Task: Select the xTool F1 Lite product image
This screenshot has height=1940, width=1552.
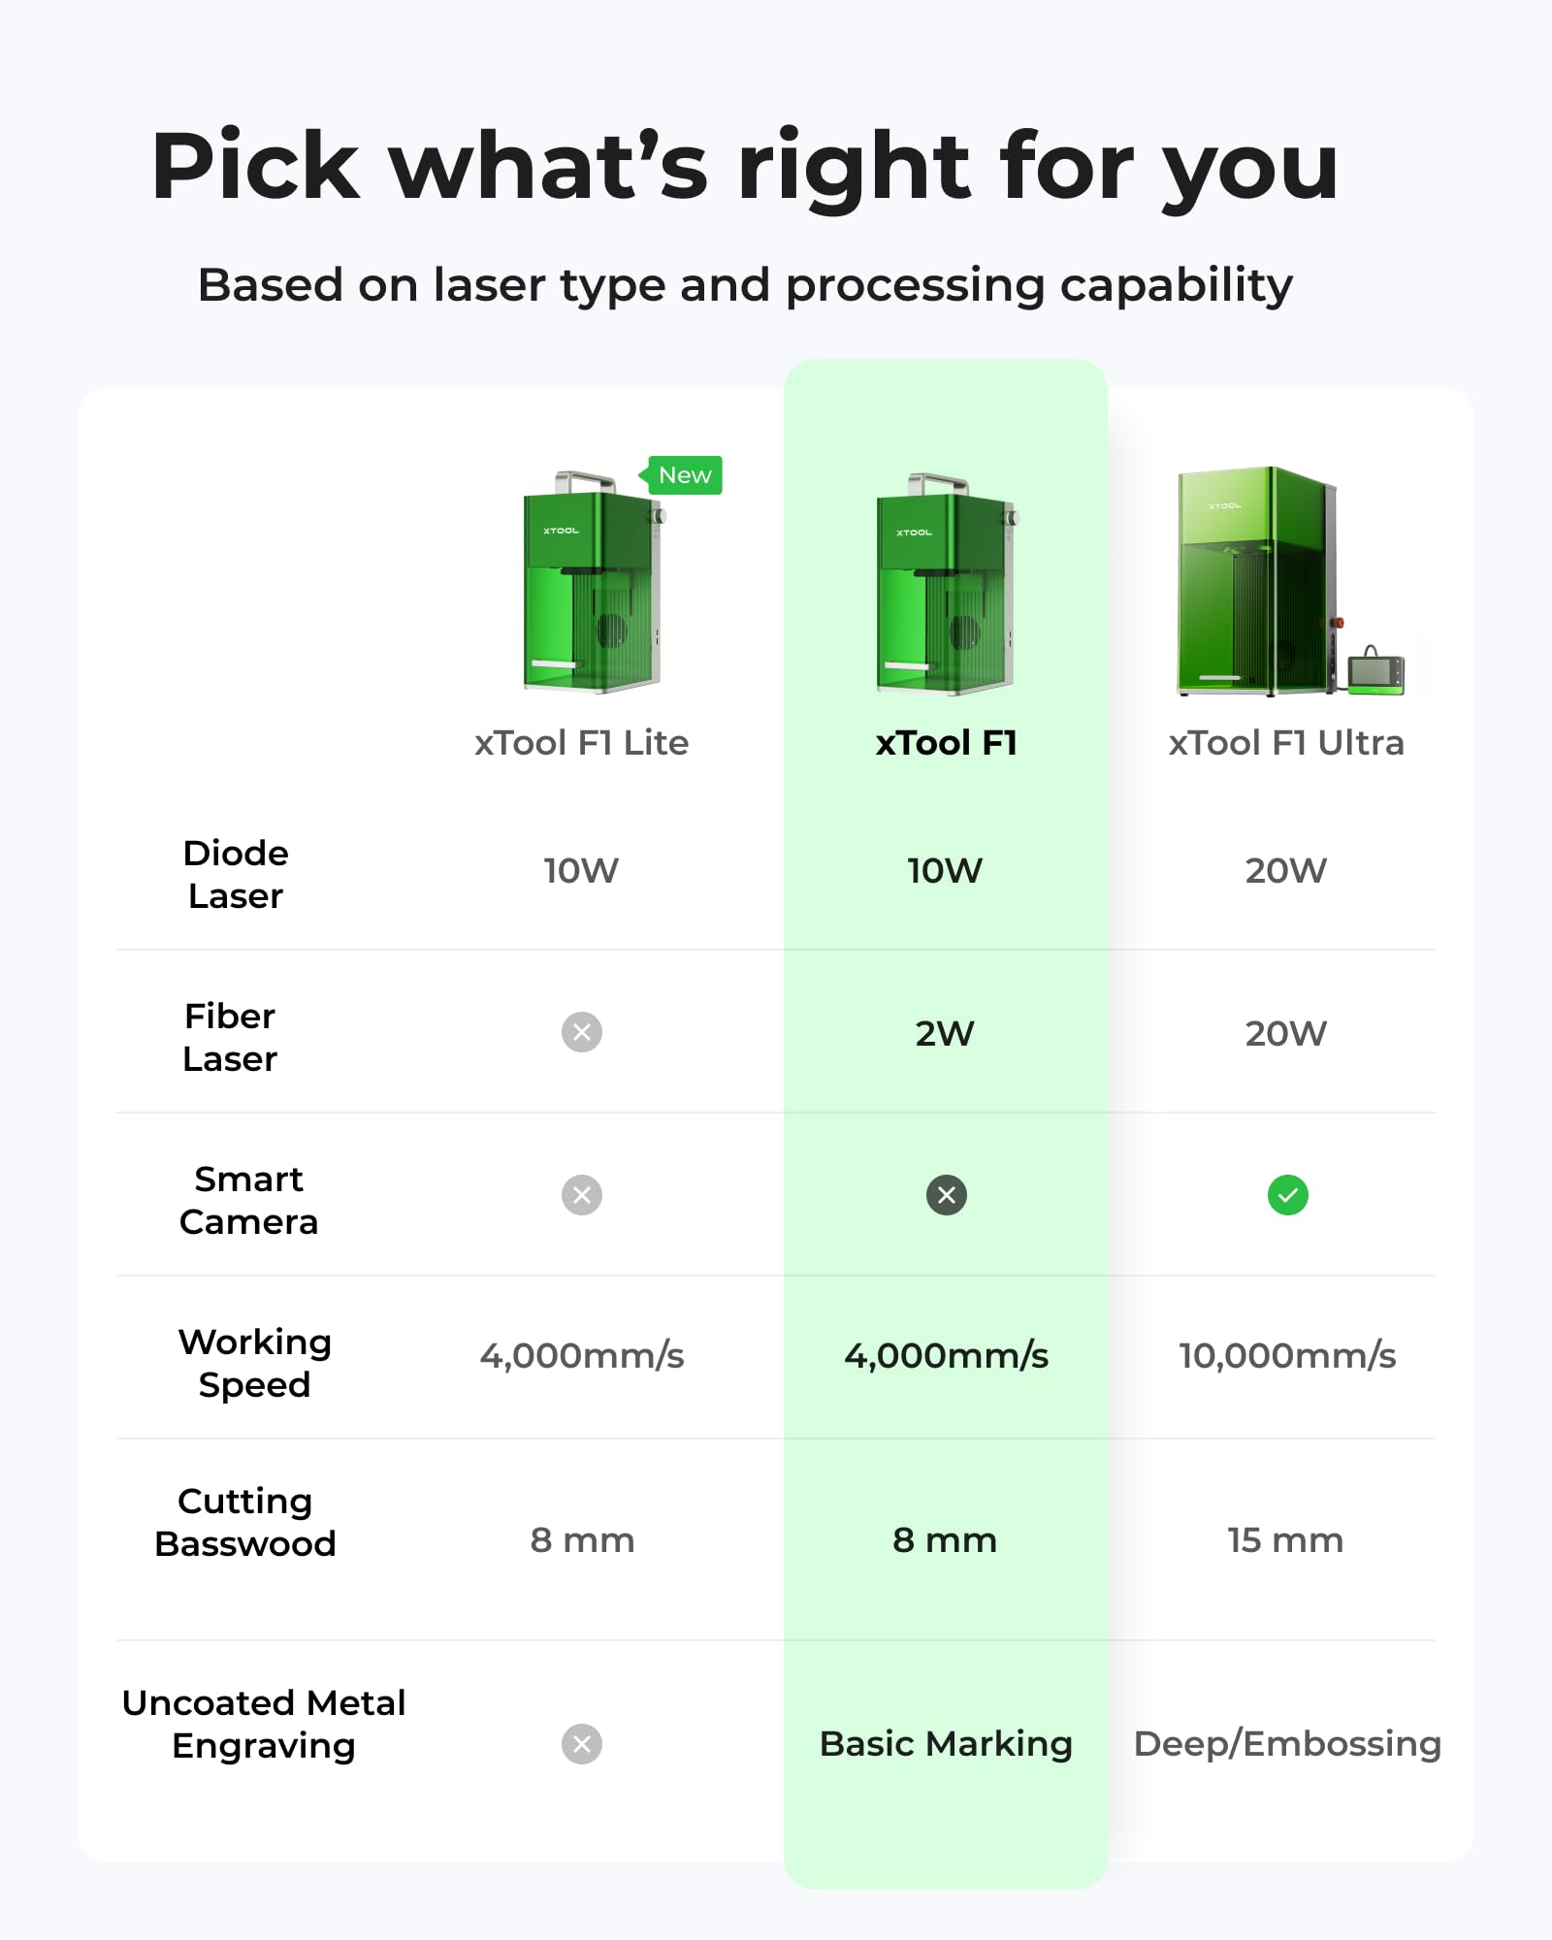Action: pos(592,582)
